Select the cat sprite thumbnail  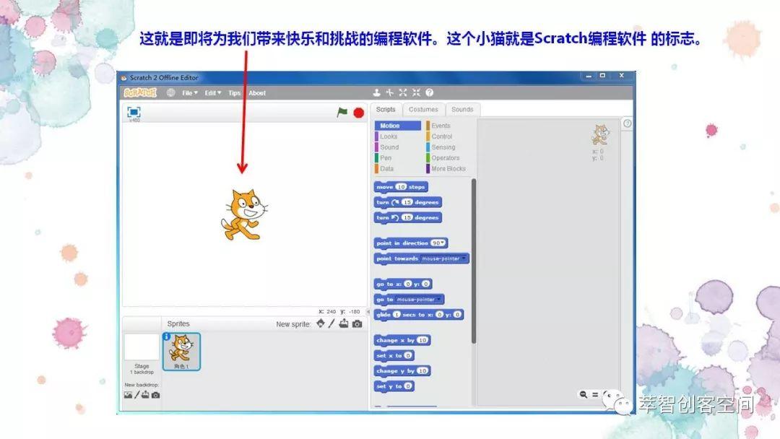181,352
